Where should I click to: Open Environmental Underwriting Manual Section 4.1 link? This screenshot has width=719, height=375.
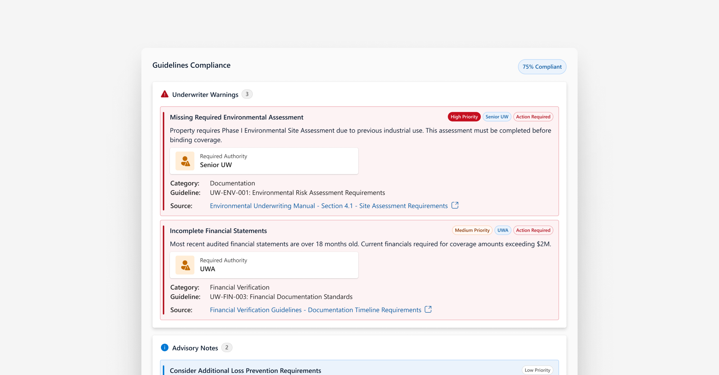point(329,206)
